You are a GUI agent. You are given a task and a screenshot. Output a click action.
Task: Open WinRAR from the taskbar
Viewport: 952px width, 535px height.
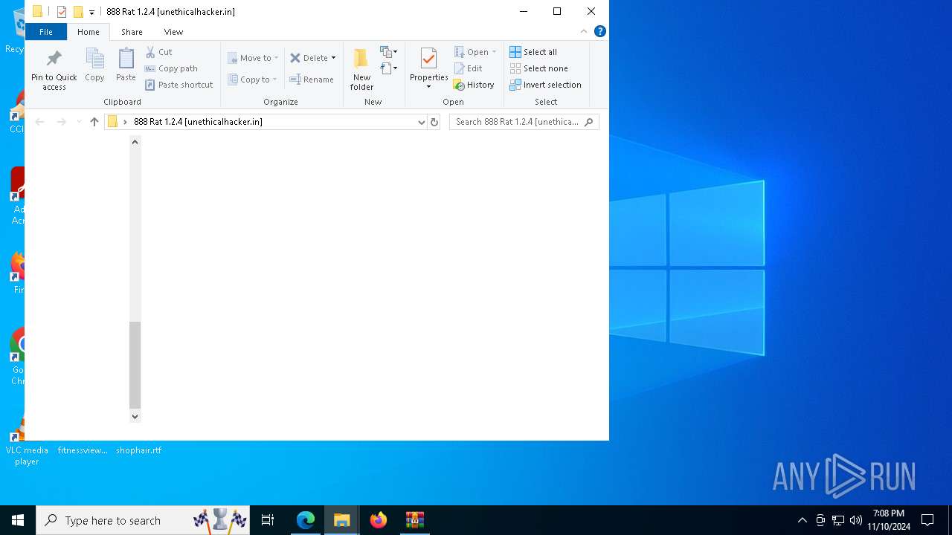(x=415, y=520)
